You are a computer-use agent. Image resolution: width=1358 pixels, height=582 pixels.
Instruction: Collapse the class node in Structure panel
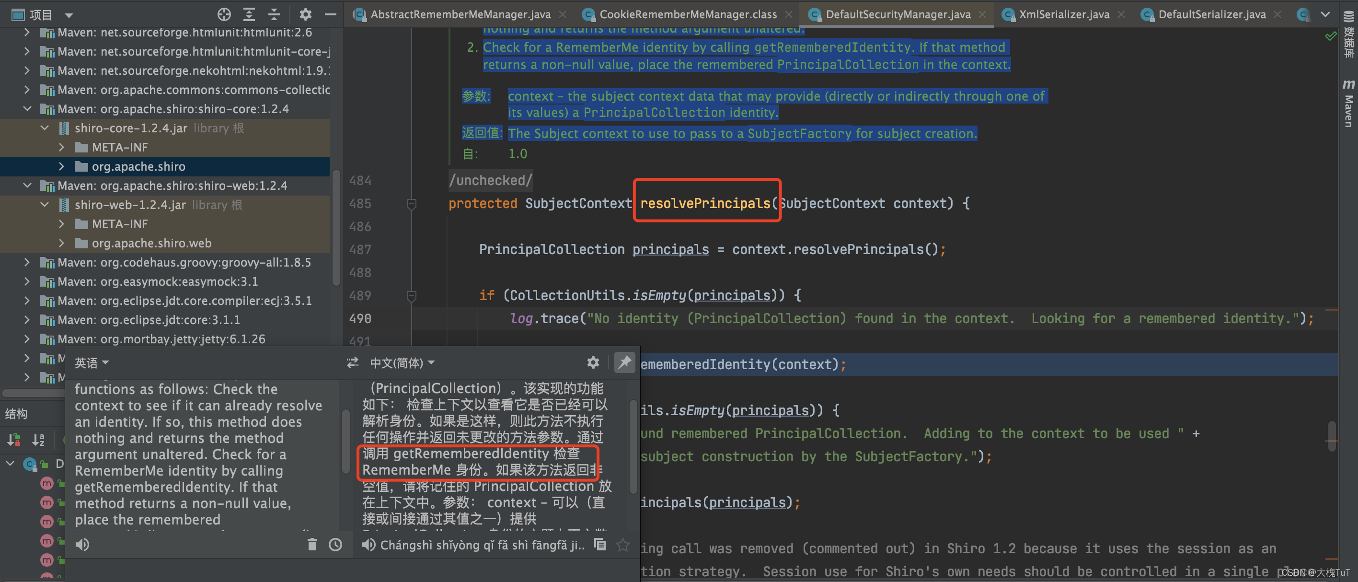tap(10, 463)
